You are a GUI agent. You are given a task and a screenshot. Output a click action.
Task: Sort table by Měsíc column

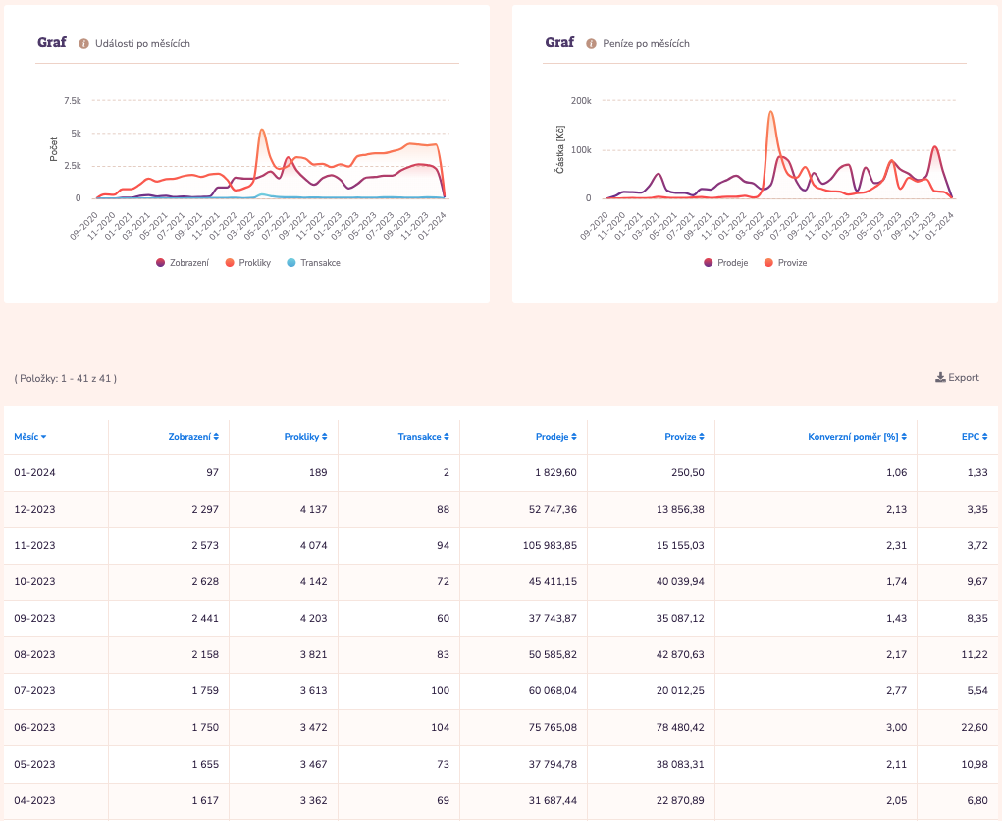pyautogui.click(x=30, y=436)
